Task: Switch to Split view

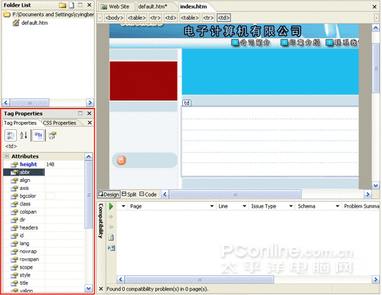Action: (x=129, y=194)
